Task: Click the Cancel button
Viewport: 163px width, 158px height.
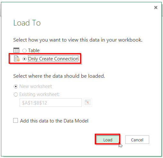Action: [137, 140]
